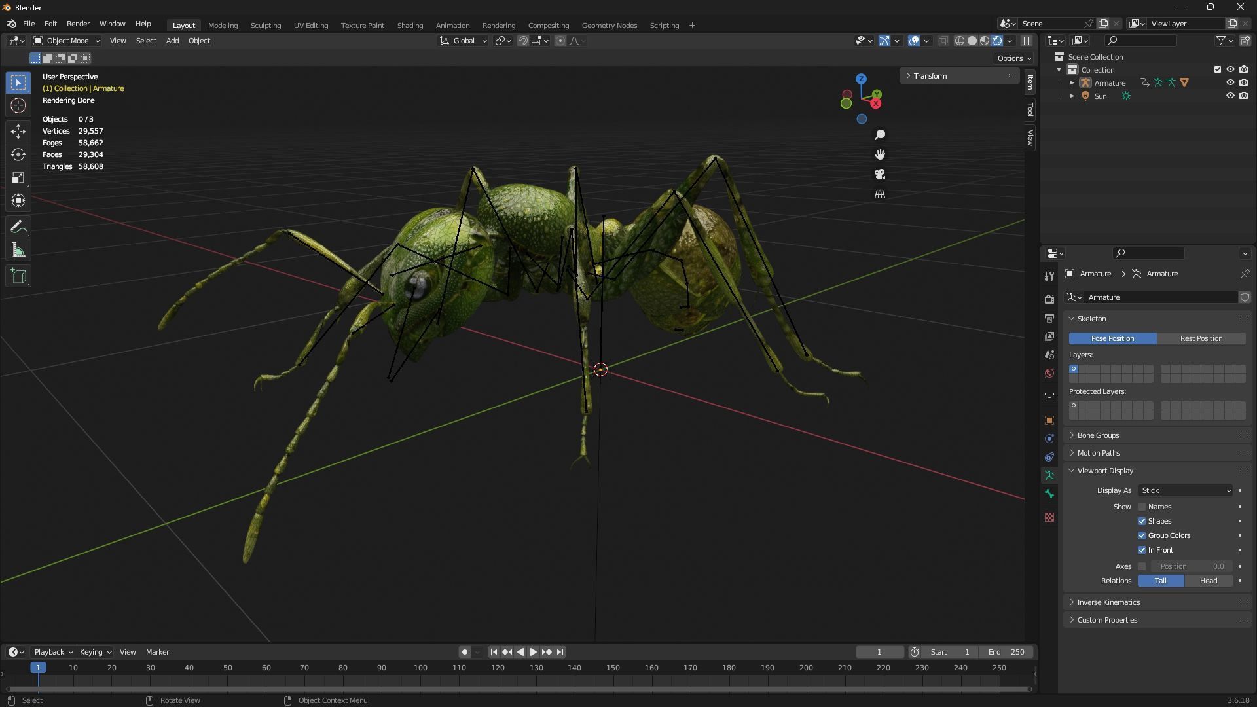The height and width of the screenshot is (707, 1257).
Task: Enable the Axes checkbox
Action: point(1142,566)
